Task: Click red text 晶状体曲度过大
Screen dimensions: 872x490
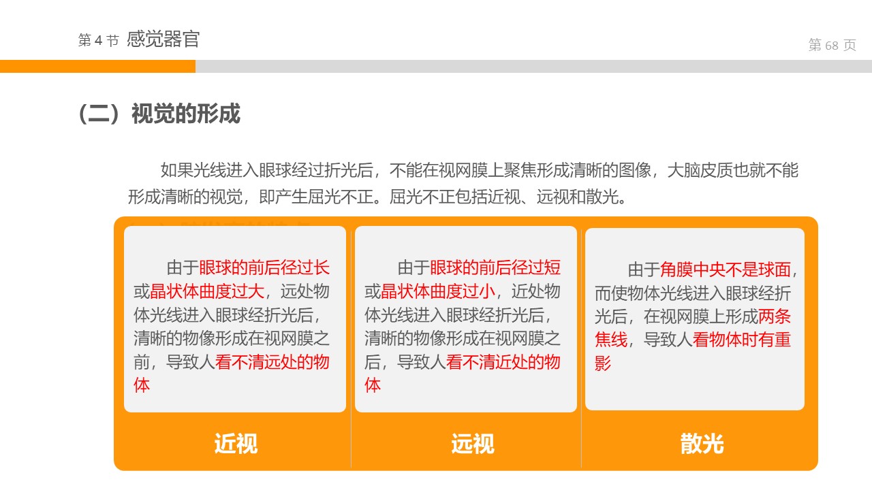Action: [207, 291]
